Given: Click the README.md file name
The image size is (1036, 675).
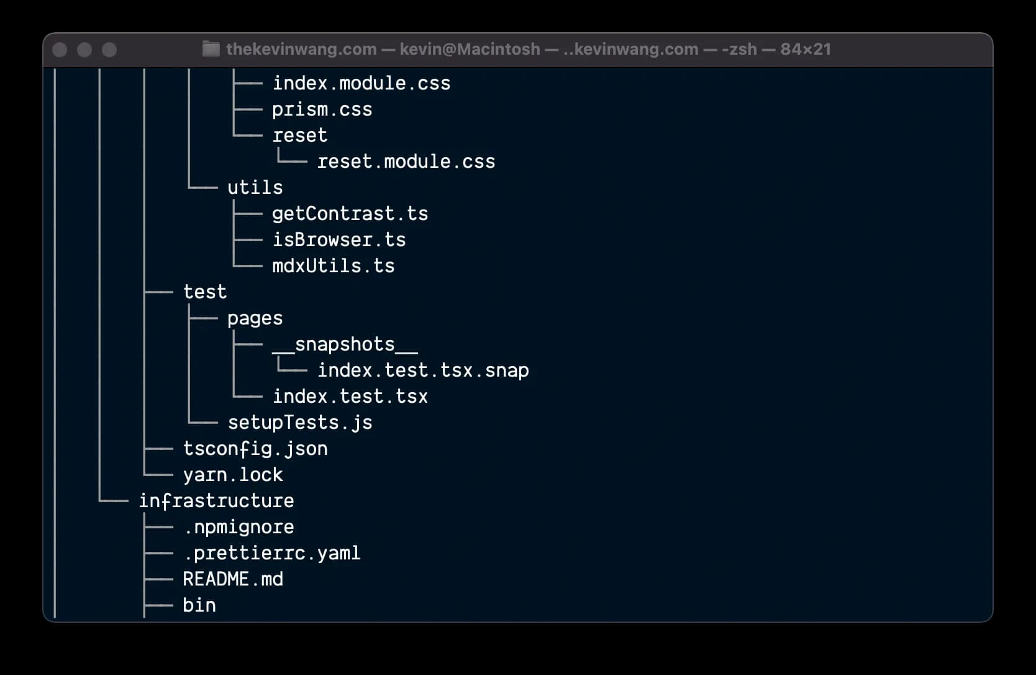Looking at the screenshot, I should 233,579.
